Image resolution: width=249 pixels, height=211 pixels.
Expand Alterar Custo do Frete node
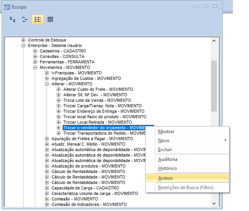click(x=59, y=90)
